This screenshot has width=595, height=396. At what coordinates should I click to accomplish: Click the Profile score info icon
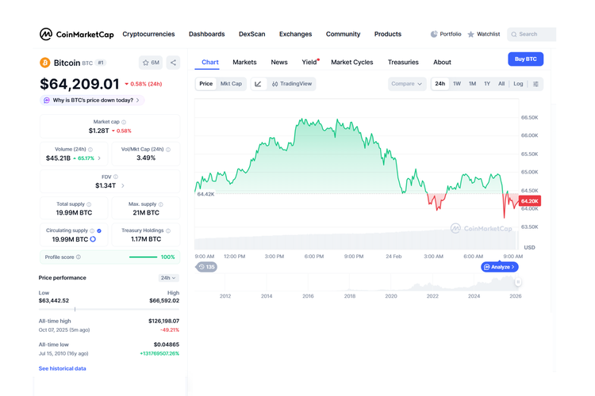point(79,257)
